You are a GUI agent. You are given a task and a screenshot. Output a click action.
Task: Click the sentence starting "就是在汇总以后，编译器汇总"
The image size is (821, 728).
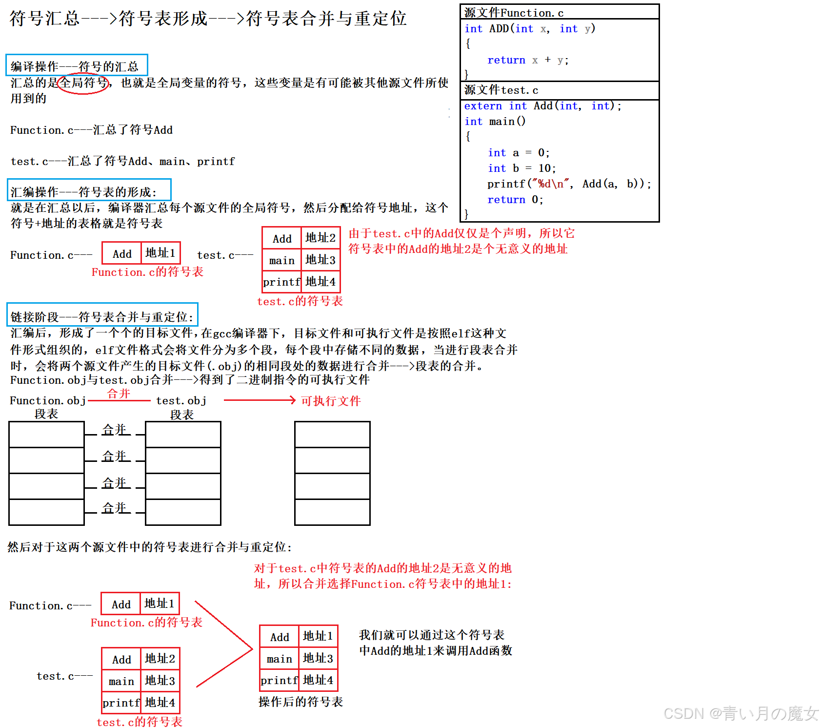coord(229,208)
